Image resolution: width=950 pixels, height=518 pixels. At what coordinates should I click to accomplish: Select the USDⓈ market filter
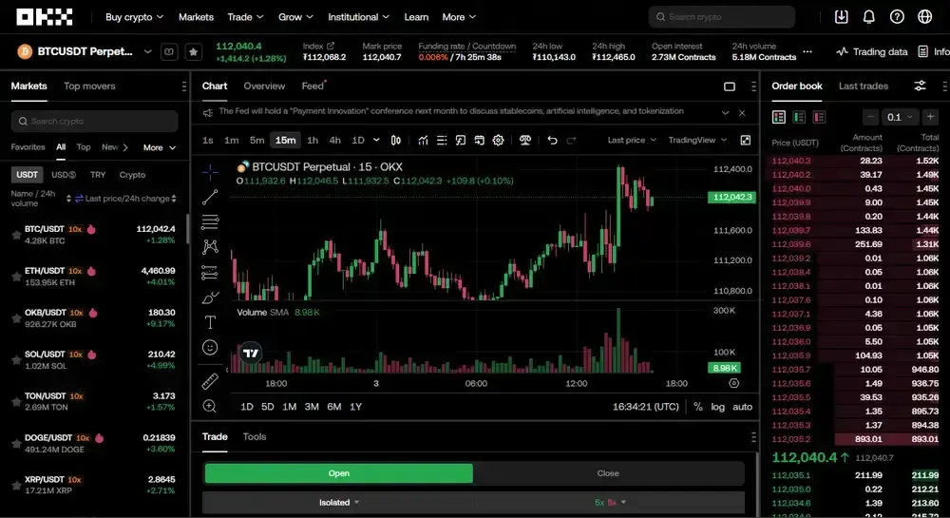[x=64, y=175]
